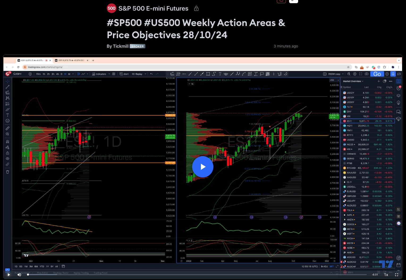
Task: Toggle the microphone button beside Go
Action: pos(393,74)
